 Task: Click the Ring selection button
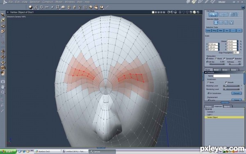214,31
